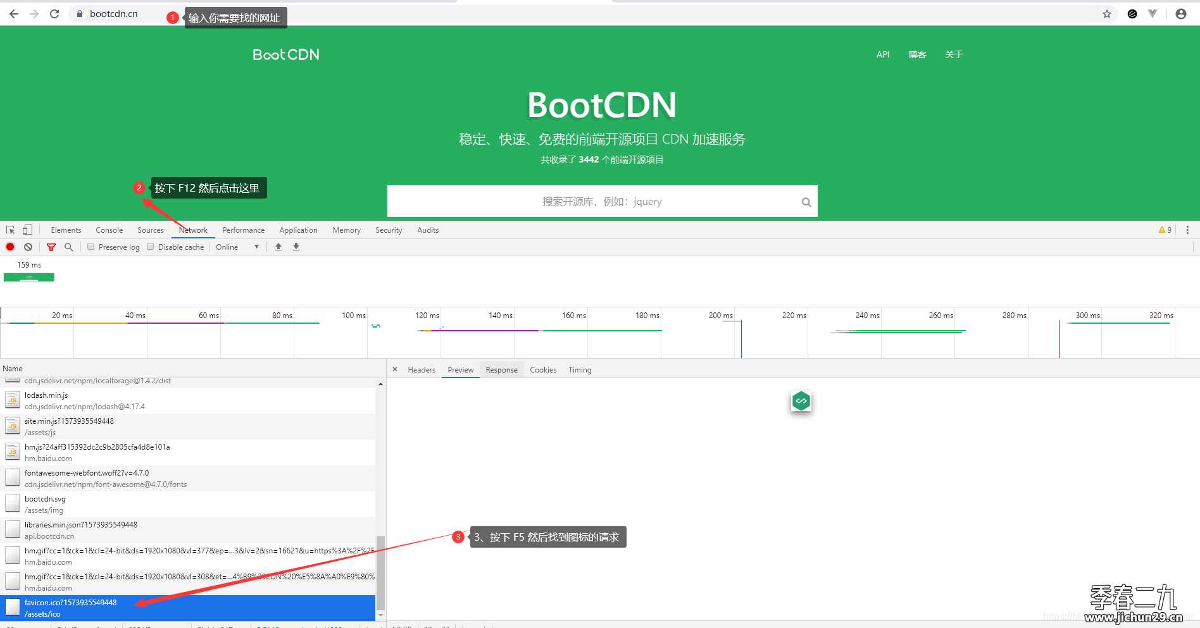Switch to the Application tab
Screen dimensions: 1200x628
pos(298,230)
